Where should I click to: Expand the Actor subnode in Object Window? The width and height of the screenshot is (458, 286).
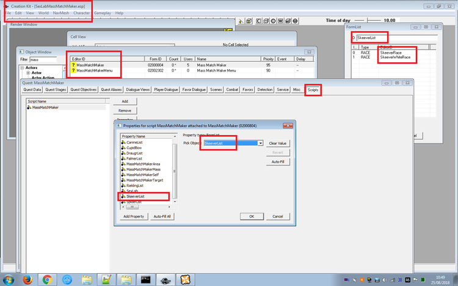(x=28, y=73)
